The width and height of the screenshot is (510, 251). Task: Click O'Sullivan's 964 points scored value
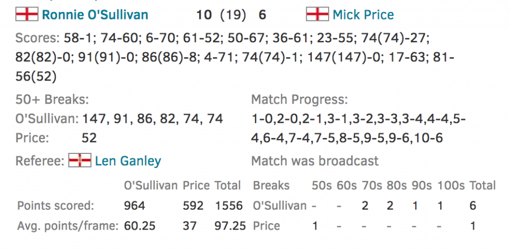134,206
